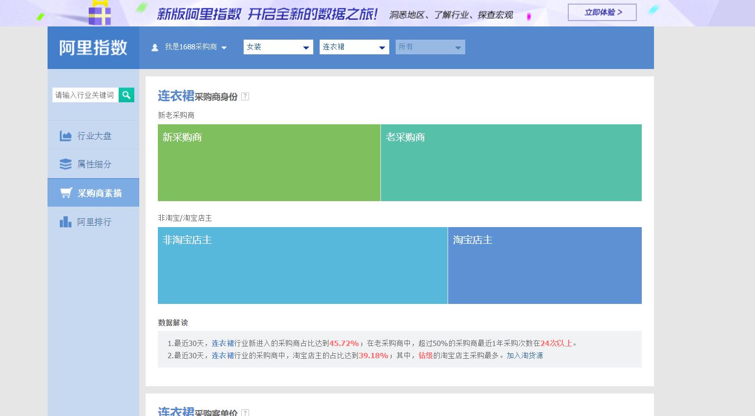Expand the 连衣裙 subcategory dropdown

(354, 47)
